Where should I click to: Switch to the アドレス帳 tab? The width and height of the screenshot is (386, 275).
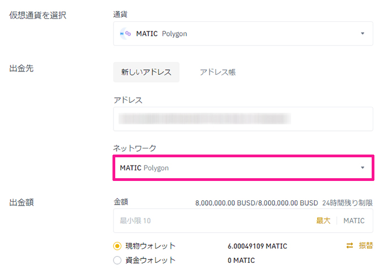click(218, 72)
